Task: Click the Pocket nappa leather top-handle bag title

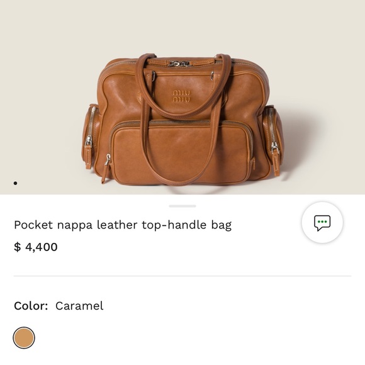Action: 123,225
